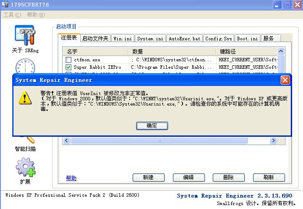
Task: Click the 新建 button
Action: (x=148, y=177)
